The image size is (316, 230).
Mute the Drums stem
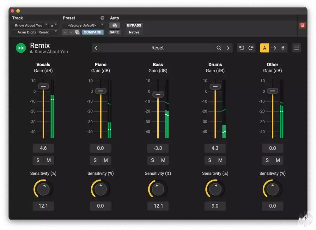[x=221, y=160]
